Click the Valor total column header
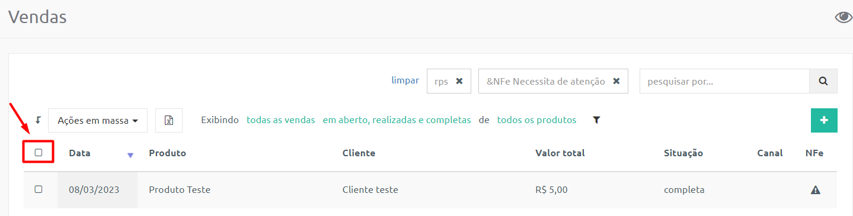The image size is (853, 216). pos(560,153)
